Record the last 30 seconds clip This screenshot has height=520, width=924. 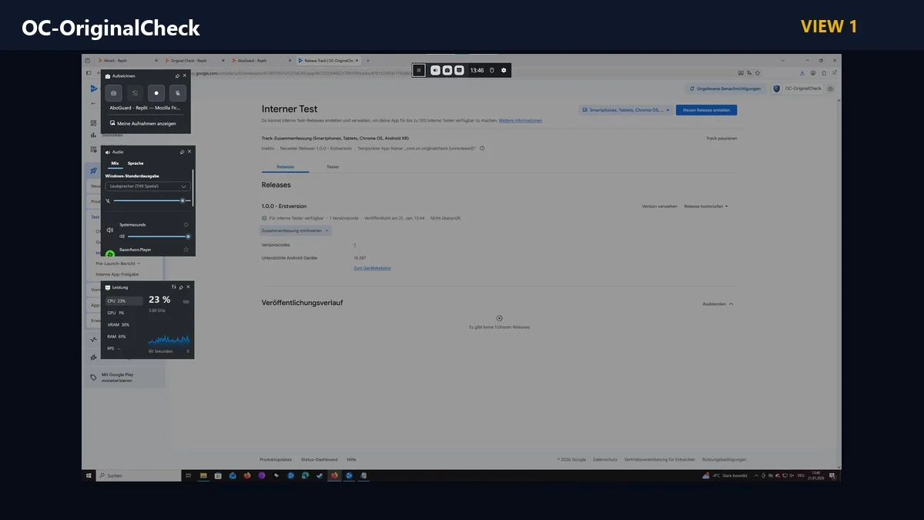[134, 92]
